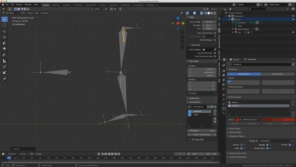Pick Lock to Object with eyedropper
The image size is (296, 167).
coord(215,50)
